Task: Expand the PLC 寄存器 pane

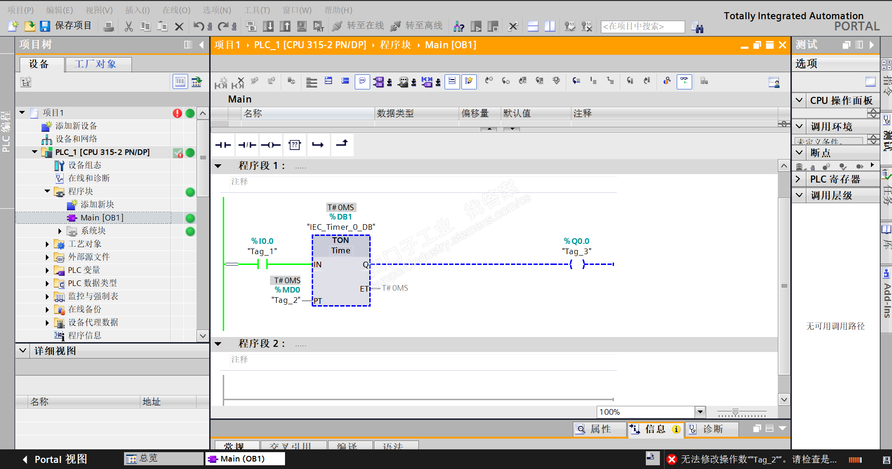Action: click(798, 179)
